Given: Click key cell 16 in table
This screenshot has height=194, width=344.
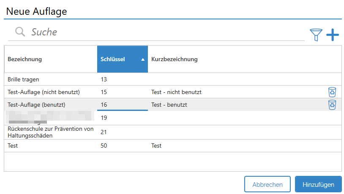Looking at the screenshot, I should pos(104,105).
